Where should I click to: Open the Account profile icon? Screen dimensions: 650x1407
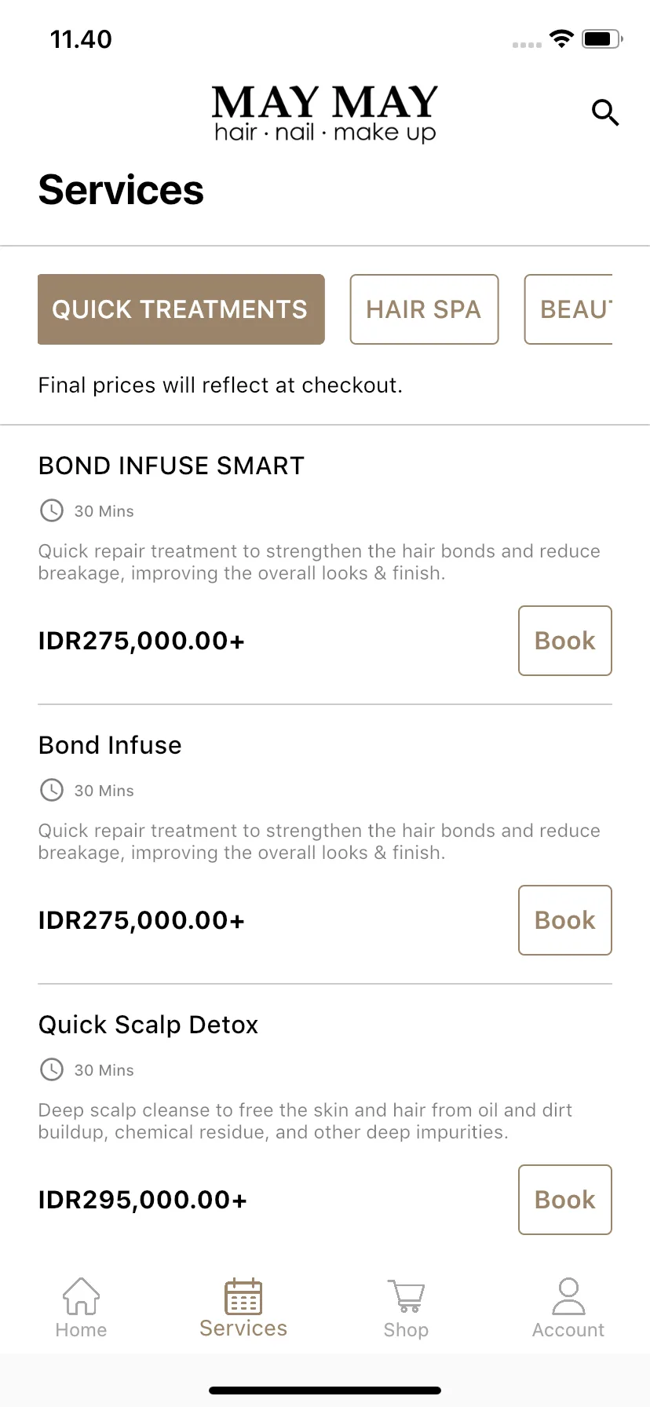pos(568,1296)
